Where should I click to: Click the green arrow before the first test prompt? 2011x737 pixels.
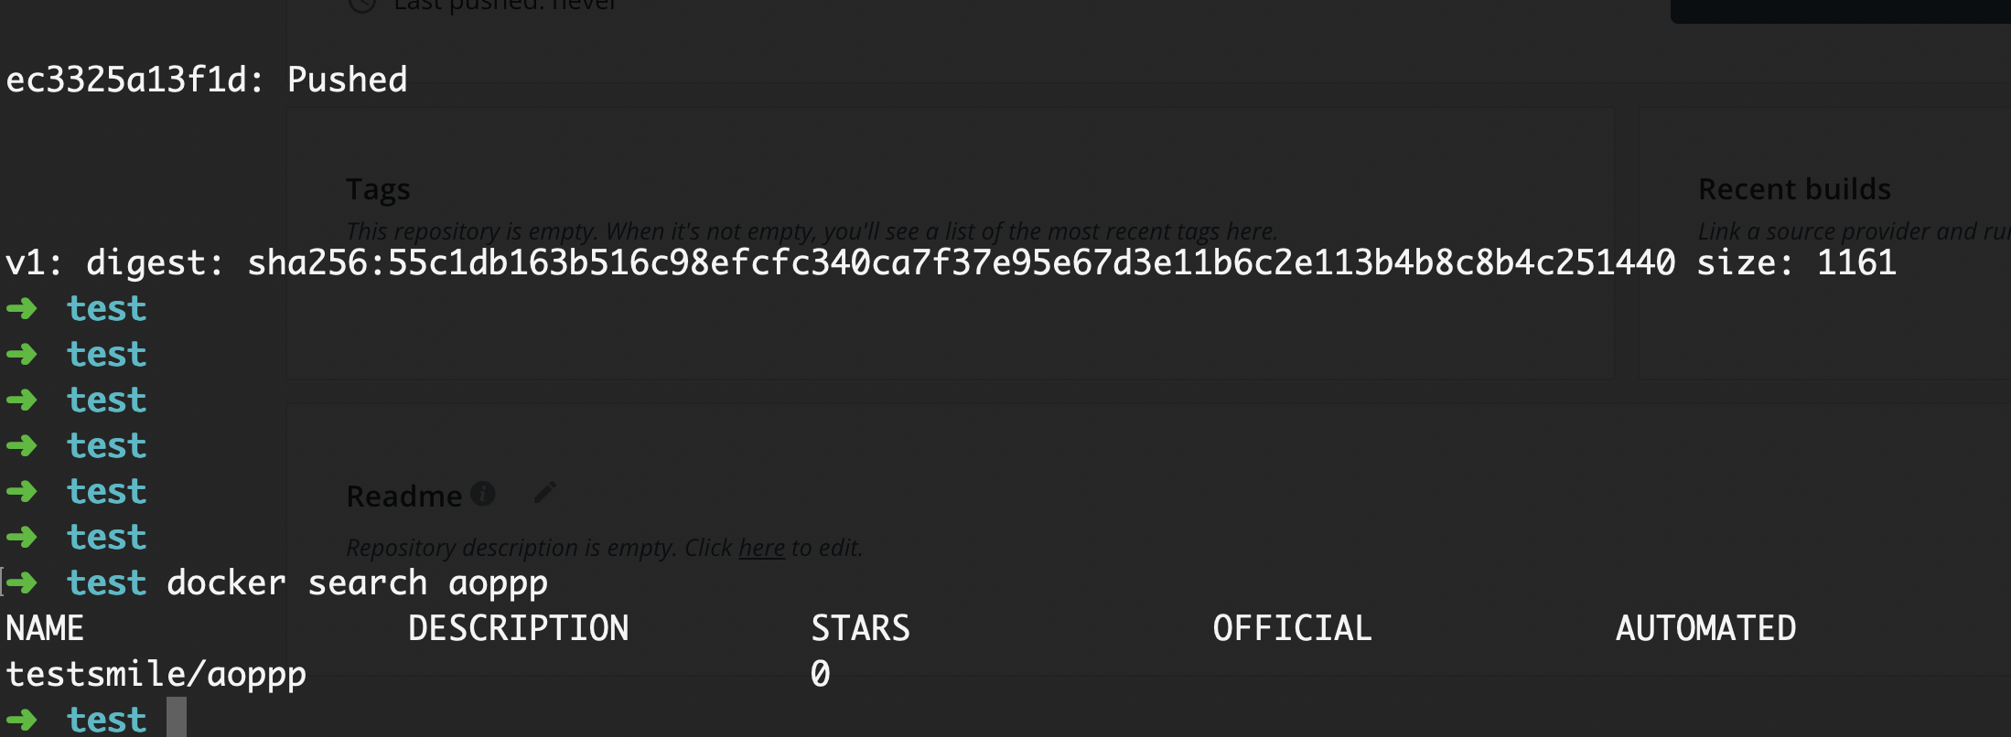(x=22, y=309)
